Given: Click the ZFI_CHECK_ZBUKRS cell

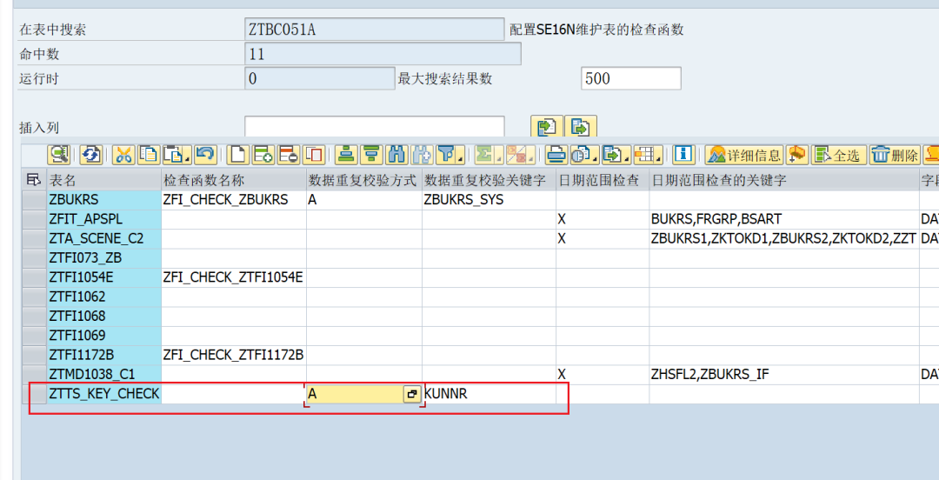Looking at the screenshot, I should (x=234, y=200).
